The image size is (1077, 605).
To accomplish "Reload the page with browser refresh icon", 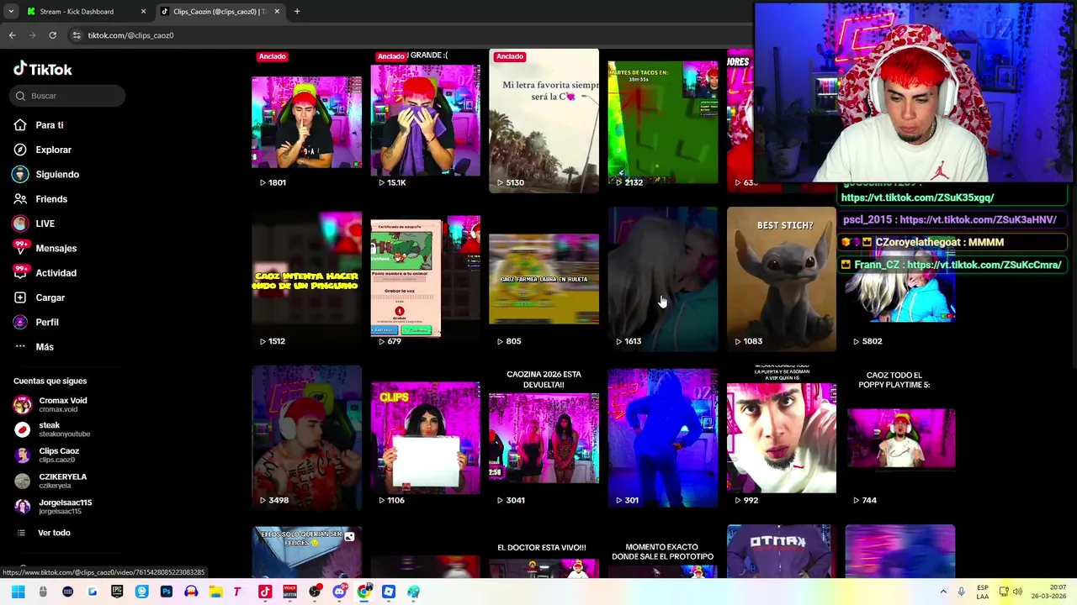I will (x=52, y=35).
